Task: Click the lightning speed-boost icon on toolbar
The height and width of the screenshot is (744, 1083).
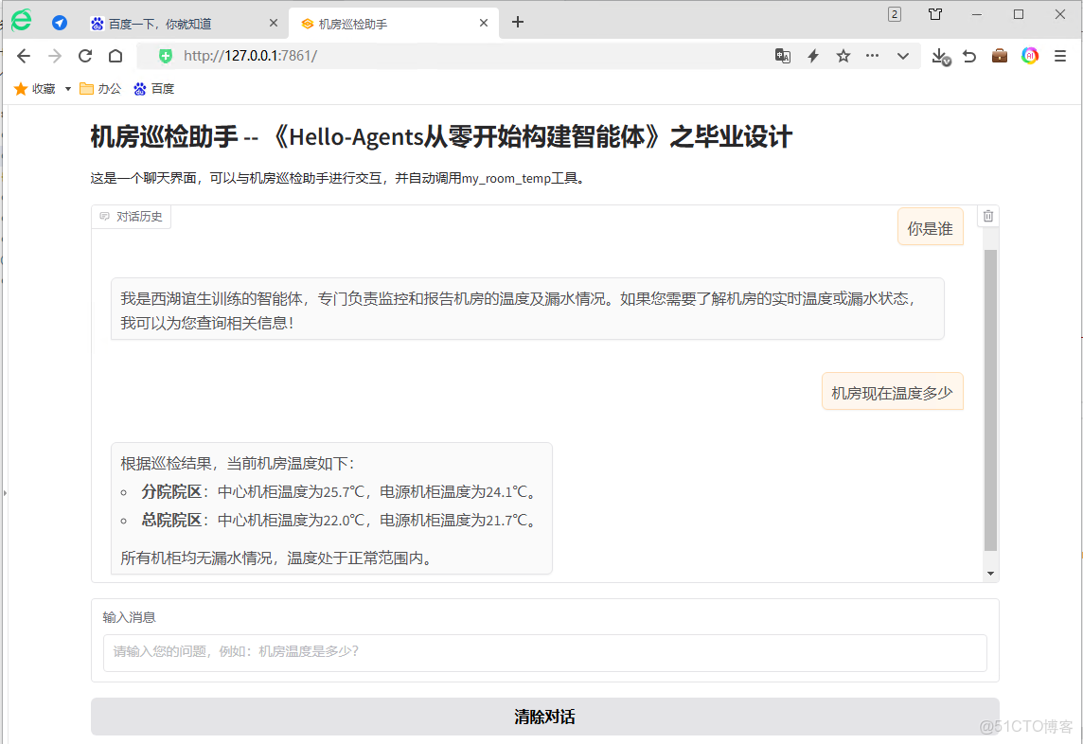Action: point(812,56)
